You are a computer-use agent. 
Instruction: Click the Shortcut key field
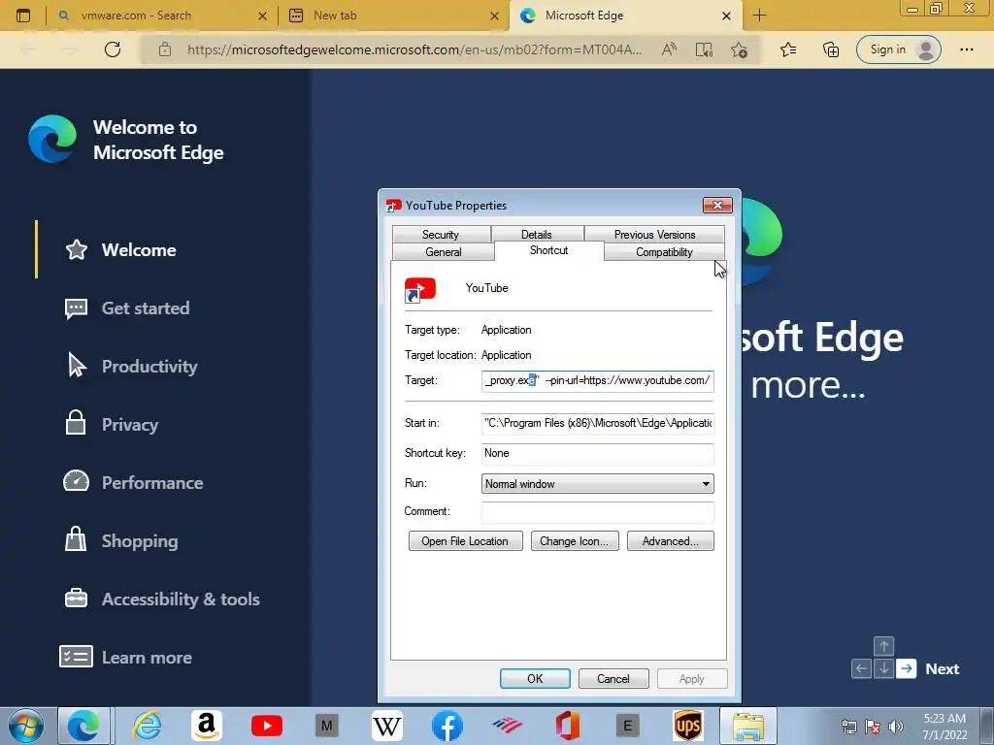[x=597, y=454]
